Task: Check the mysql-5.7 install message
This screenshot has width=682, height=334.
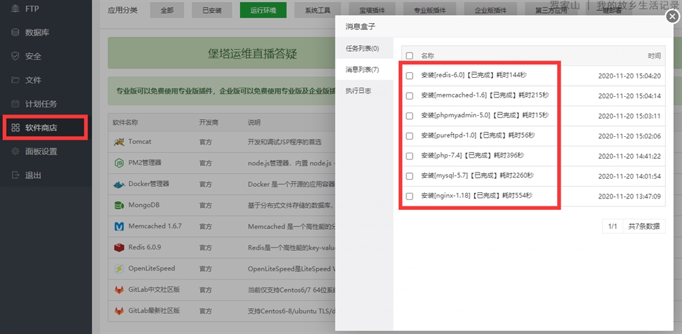Action: [x=409, y=176]
